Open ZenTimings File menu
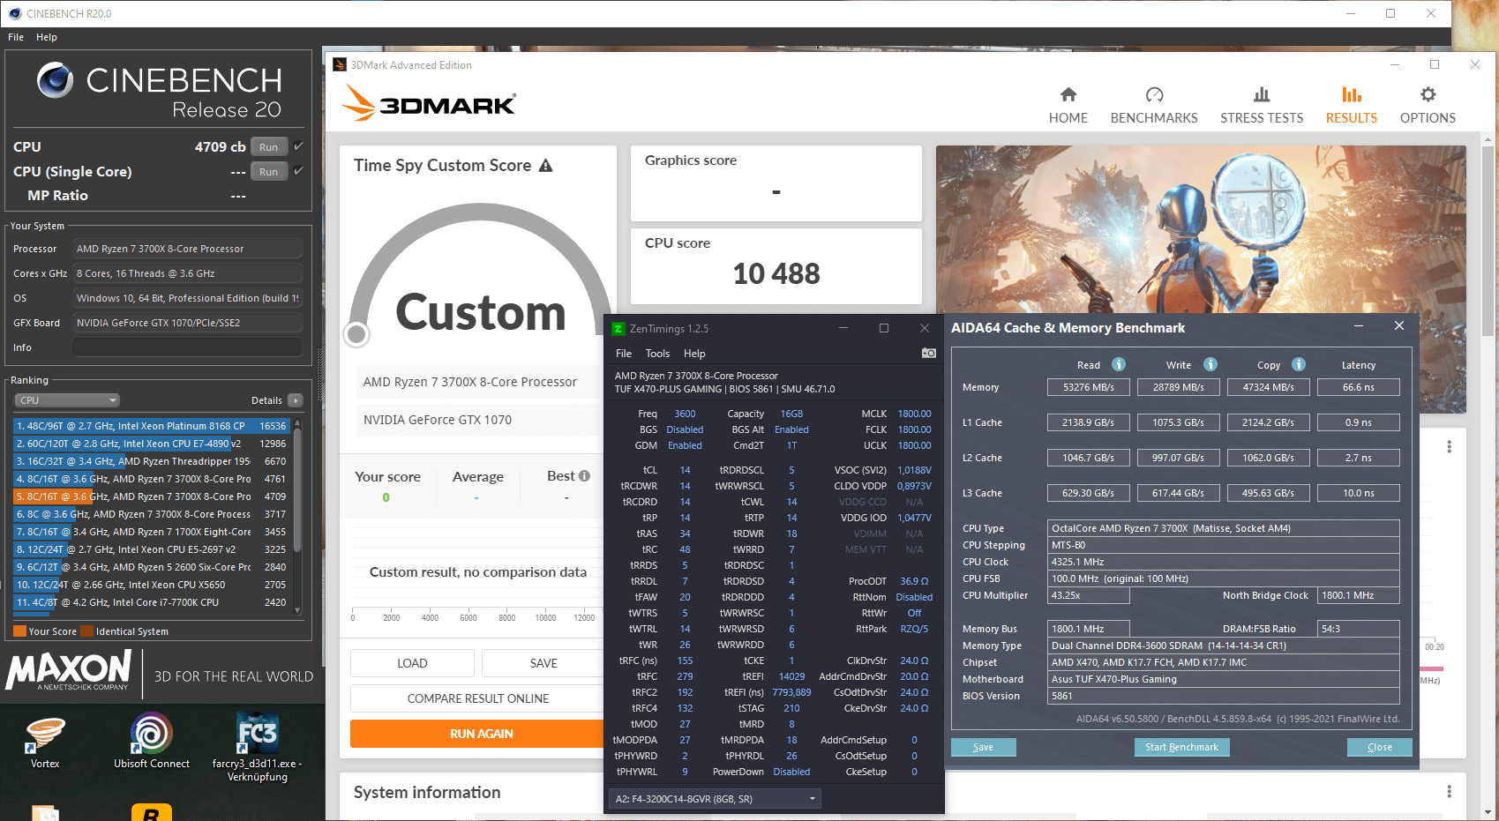Screen dimensions: 1499x821 (x=624, y=354)
